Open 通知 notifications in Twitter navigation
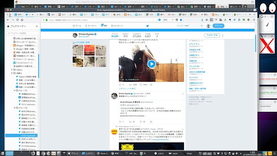277x156 pixels. pos(104,26)
